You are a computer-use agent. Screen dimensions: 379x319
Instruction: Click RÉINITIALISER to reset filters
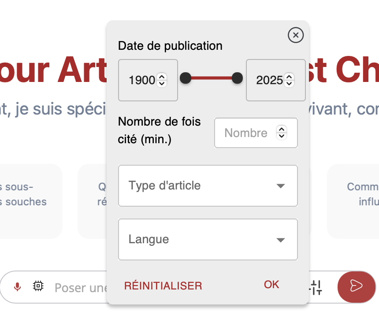[163, 285]
